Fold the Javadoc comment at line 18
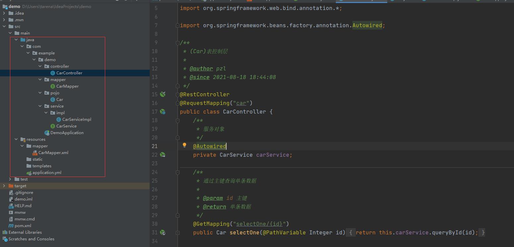Image resolution: width=514 pixels, height=247 pixels. click(x=178, y=121)
